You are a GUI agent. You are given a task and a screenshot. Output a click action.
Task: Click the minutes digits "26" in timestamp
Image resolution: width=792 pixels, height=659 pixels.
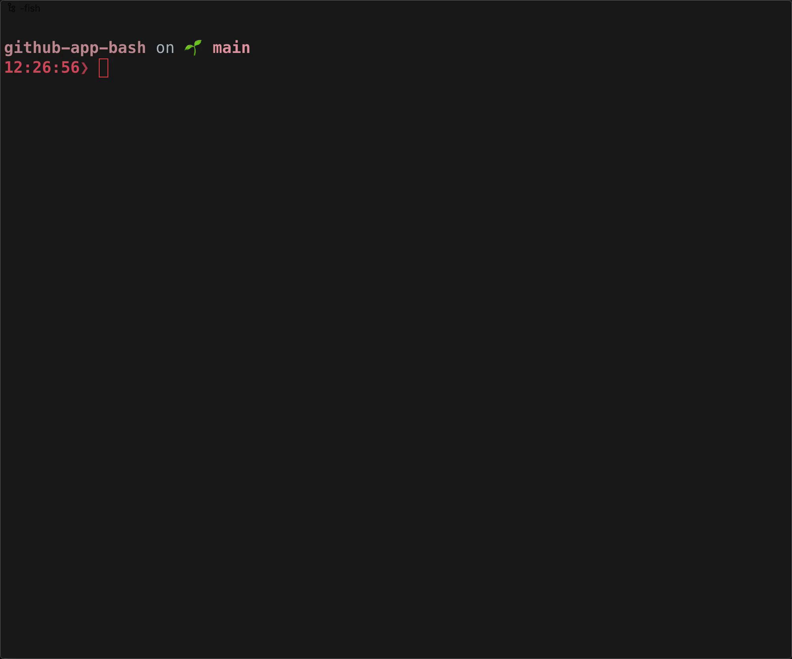tap(42, 68)
